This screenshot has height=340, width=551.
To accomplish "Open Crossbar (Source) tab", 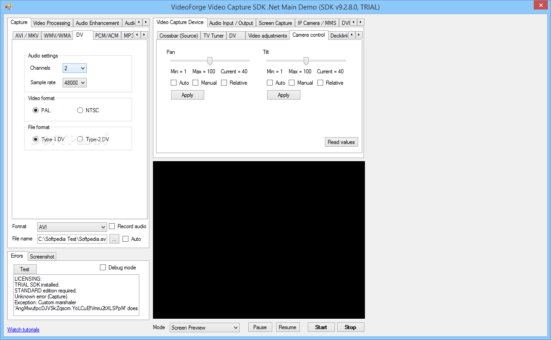I will point(179,36).
